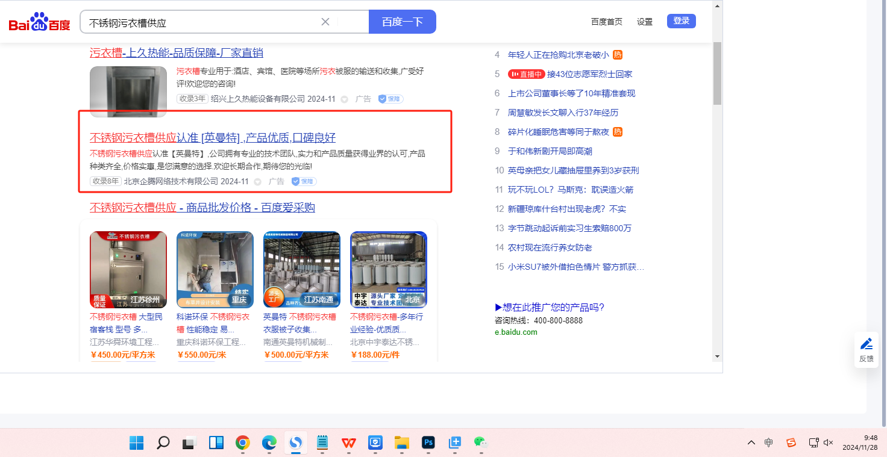Click the 热 tag beside 年轻人正在抢购北京老破小
The image size is (887, 457).
click(x=618, y=55)
